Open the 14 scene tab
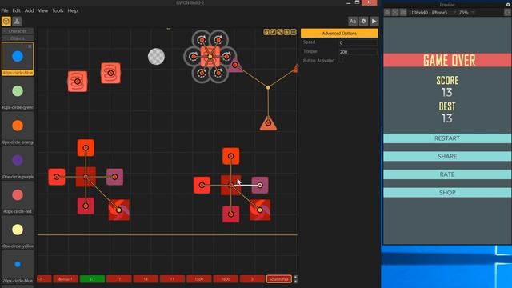 click(x=146, y=279)
